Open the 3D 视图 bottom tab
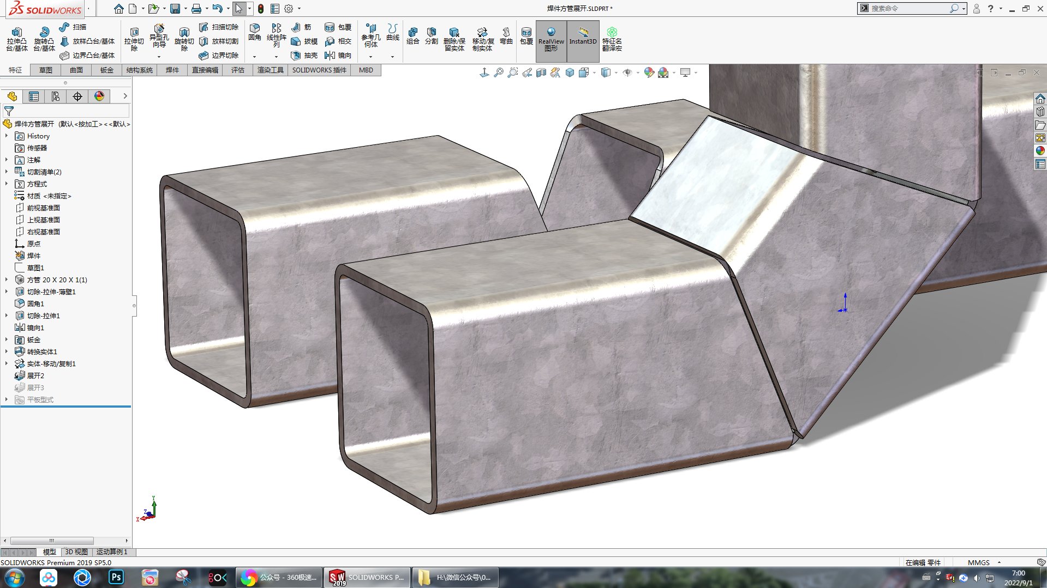The height and width of the screenshot is (588, 1047). click(76, 552)
